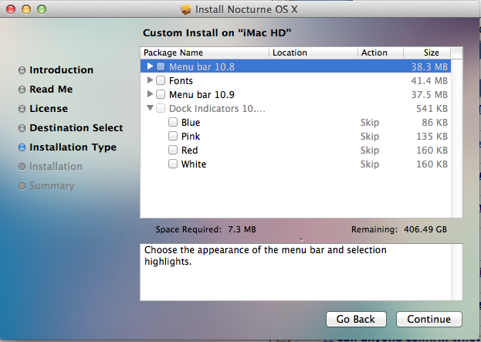The image size is (481, 342).
Task: Select the Destination Select step
Action: pos(76,128)
